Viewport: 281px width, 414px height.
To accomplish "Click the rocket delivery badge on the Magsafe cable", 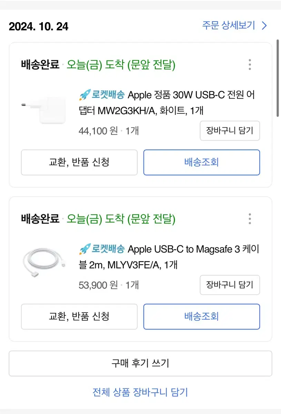I will (101, 249).
